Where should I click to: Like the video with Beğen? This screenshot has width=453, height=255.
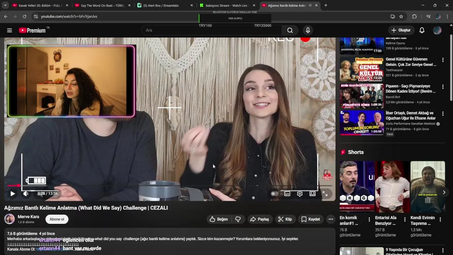click(x=219, y=219)
